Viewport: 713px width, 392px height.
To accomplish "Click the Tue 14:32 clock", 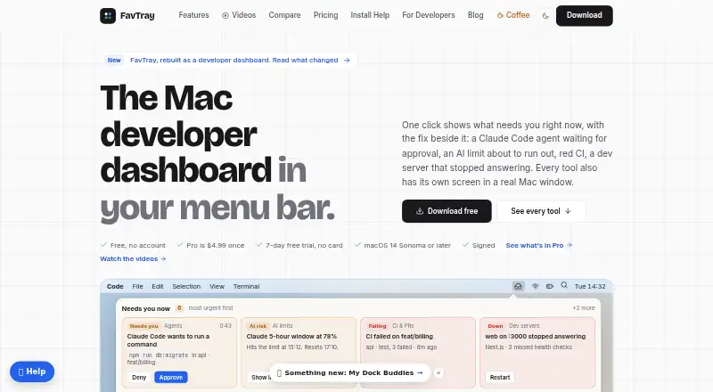I will 590,287.
